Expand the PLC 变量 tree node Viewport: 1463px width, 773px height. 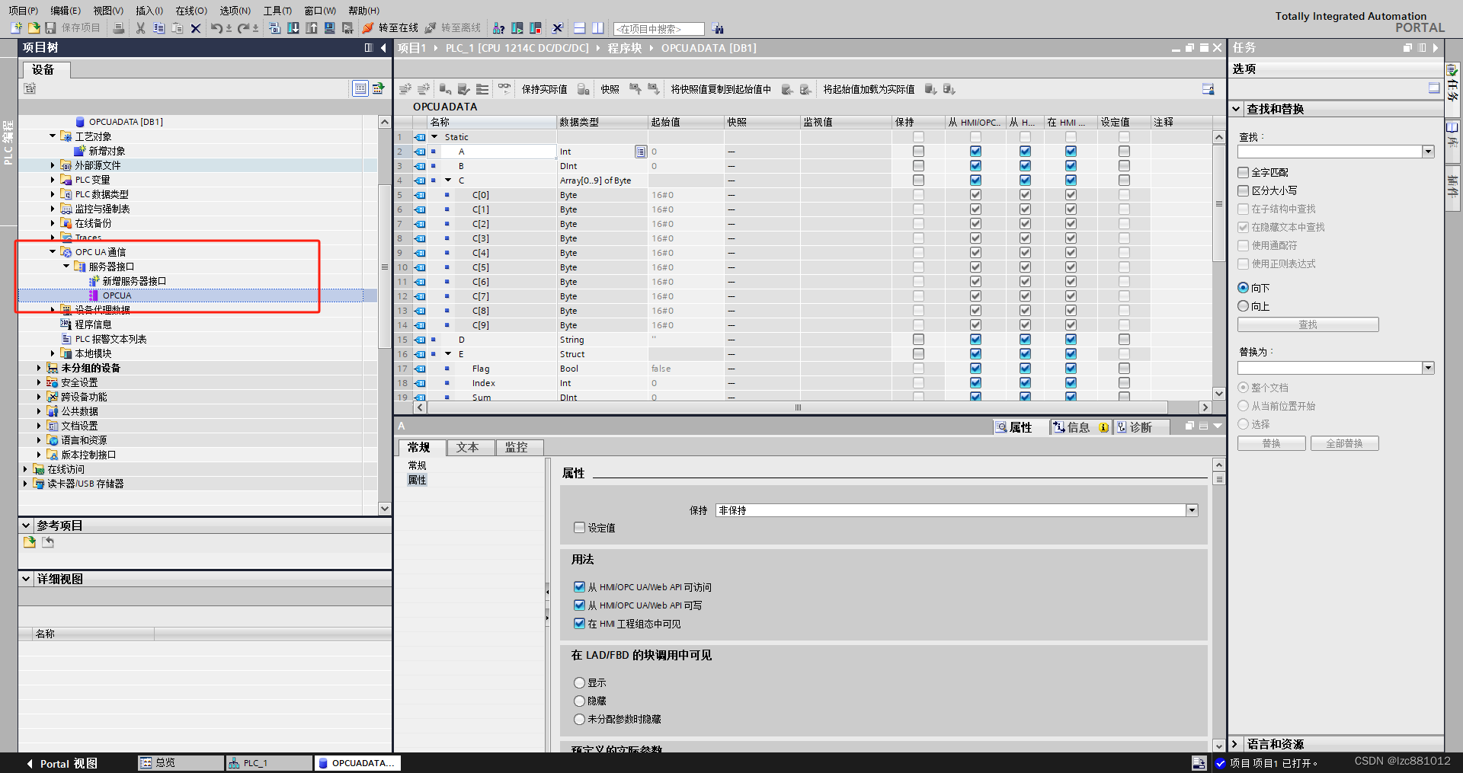53,180
